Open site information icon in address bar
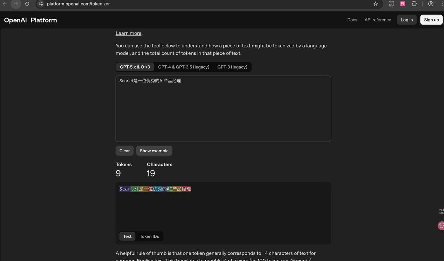 (41, 4)
